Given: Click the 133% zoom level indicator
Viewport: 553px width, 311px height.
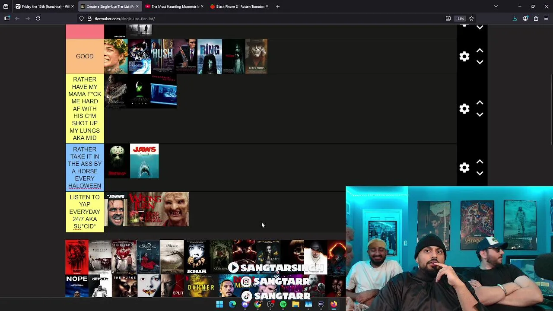Looking at the screenshot, I should click(460, 19).
